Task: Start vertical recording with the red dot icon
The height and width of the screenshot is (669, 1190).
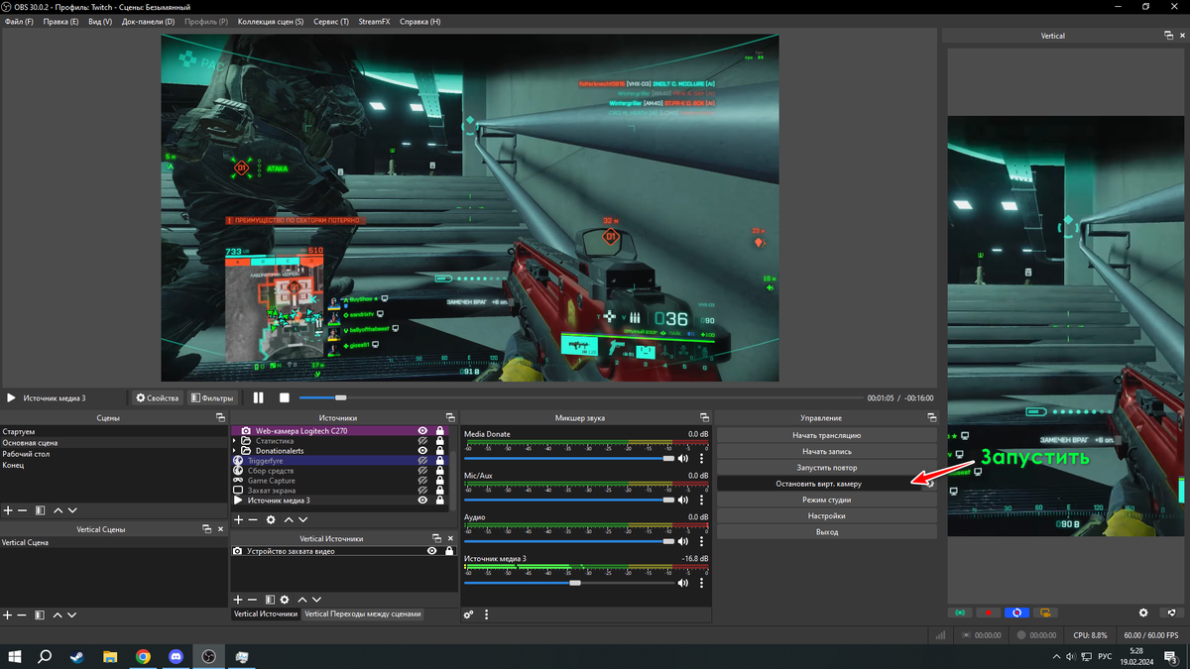Action: (989, 613)
